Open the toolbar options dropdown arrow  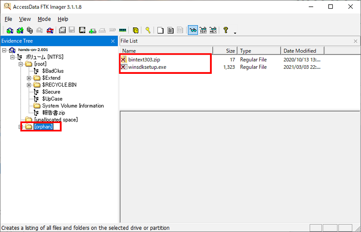[x=235, y=33]
